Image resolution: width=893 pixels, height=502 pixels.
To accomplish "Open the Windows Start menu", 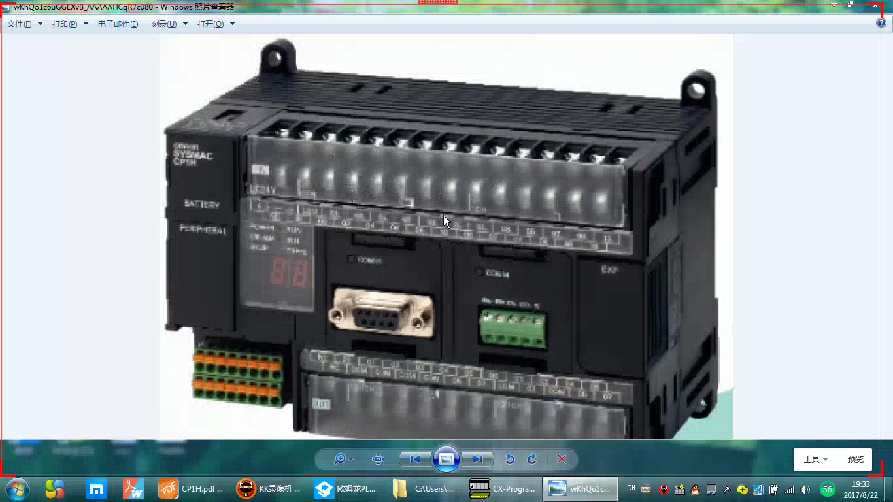I will point(17,489).
